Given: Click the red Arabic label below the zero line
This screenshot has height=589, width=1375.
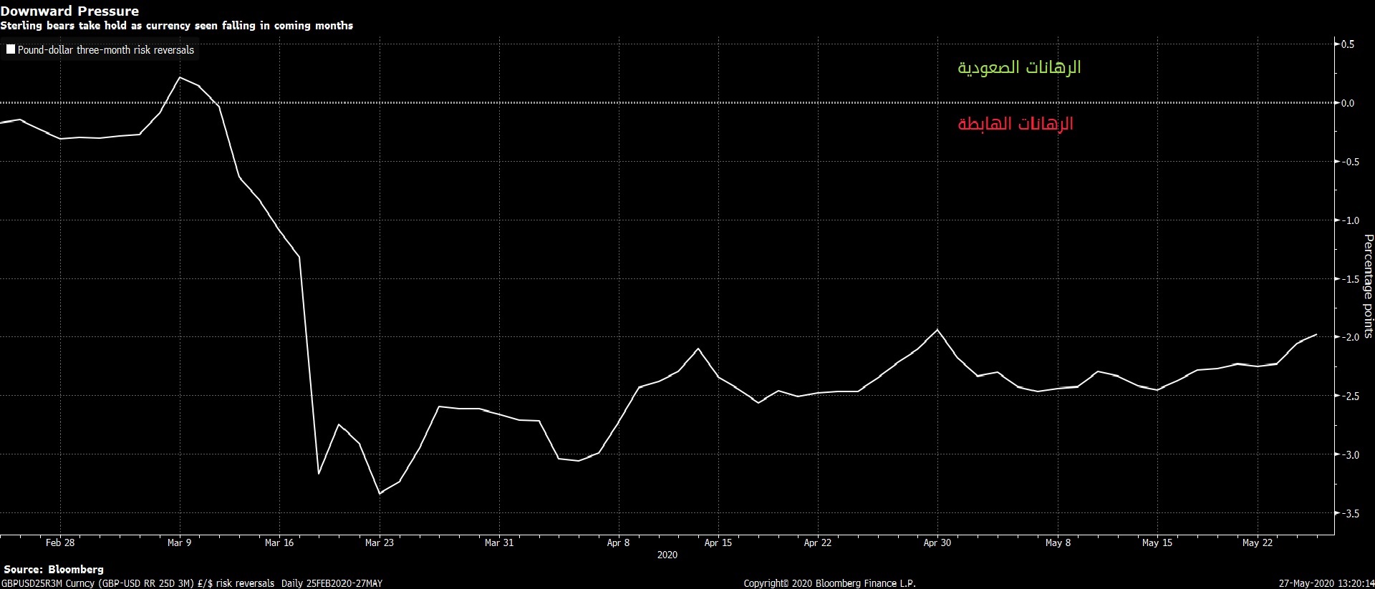Looking at the screenshot, I should coord(1015,123).
